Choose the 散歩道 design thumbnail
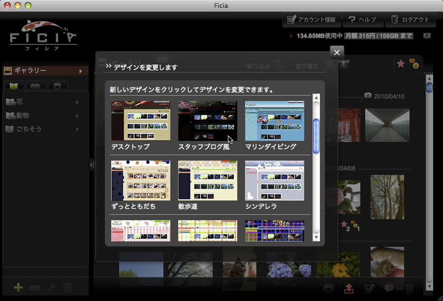The width and height of the screenshot is (443, 301). click(x=208, y=180)
